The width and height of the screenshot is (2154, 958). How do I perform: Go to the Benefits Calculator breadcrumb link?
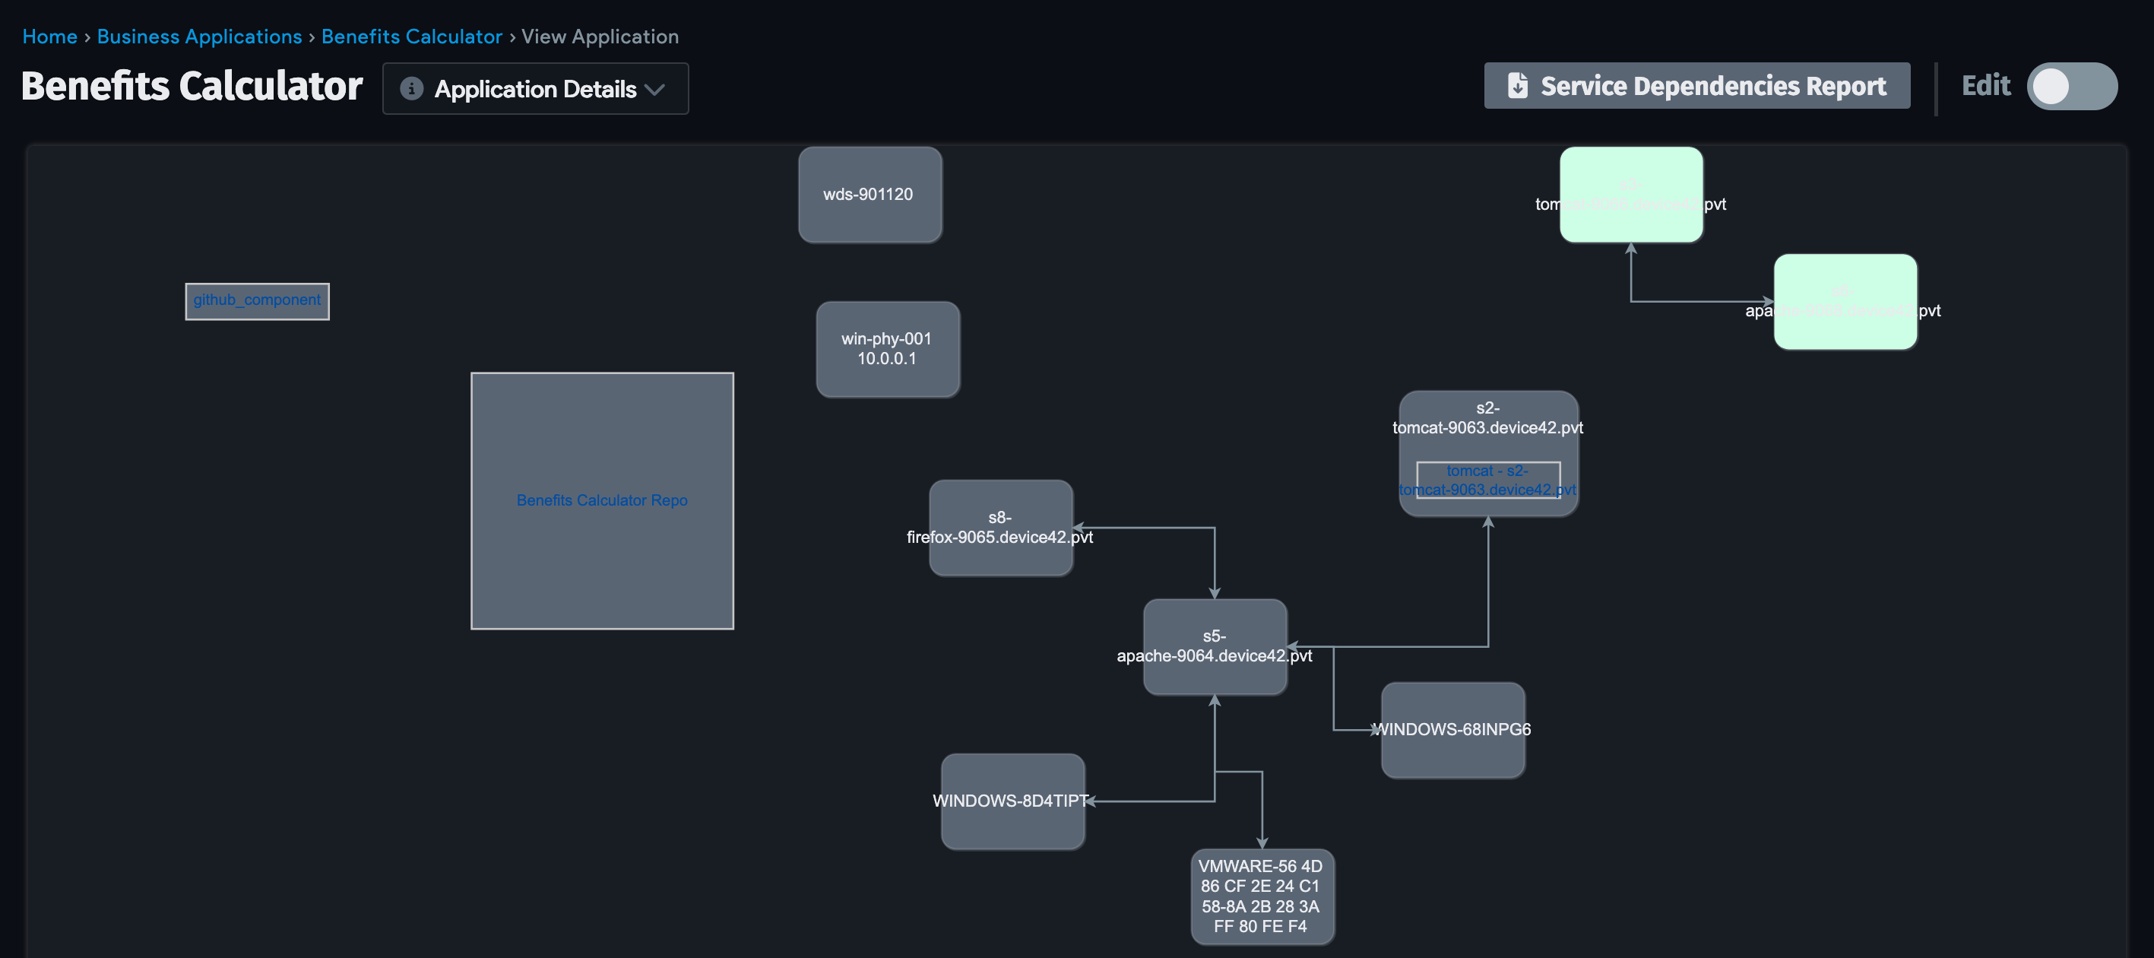[411, 36]
